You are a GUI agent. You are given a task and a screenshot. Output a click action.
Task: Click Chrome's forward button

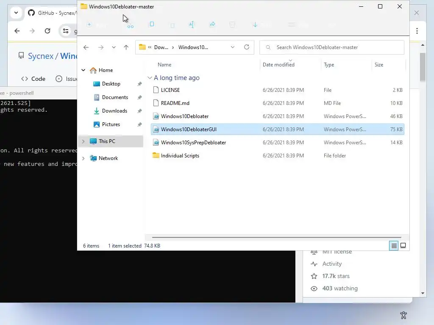tap(32, 30)
